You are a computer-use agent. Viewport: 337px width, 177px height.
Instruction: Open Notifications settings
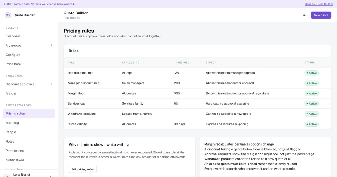point(29,160)
